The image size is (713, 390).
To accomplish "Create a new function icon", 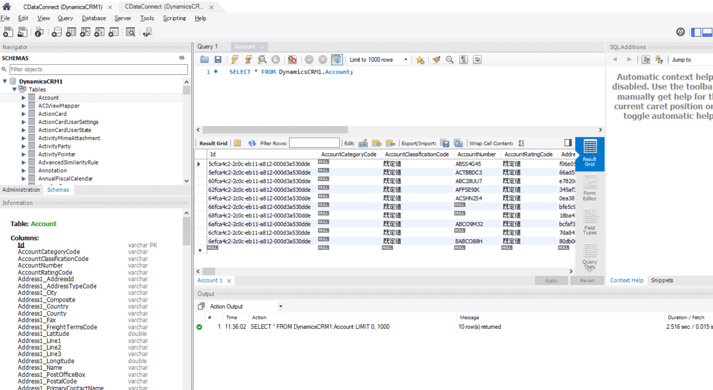I will (x=113, y=32).
